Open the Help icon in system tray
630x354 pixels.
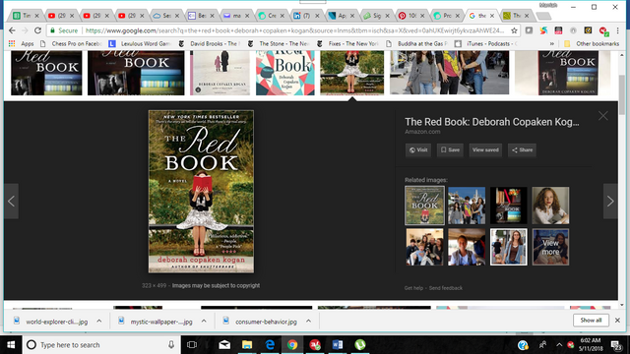pyautogui.click(x=523, y=345)
